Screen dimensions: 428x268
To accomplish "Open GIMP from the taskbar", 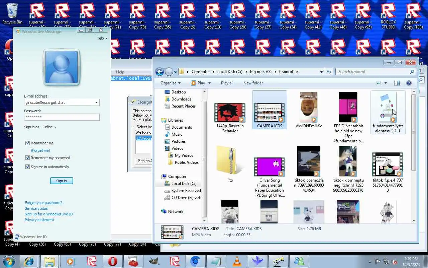I will coord(154,261).
